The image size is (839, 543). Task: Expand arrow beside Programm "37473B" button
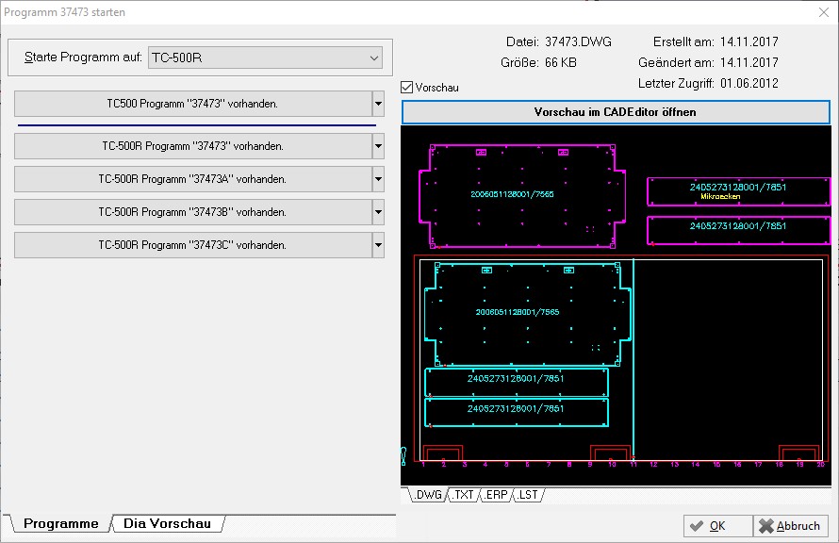tap(378, 212)
